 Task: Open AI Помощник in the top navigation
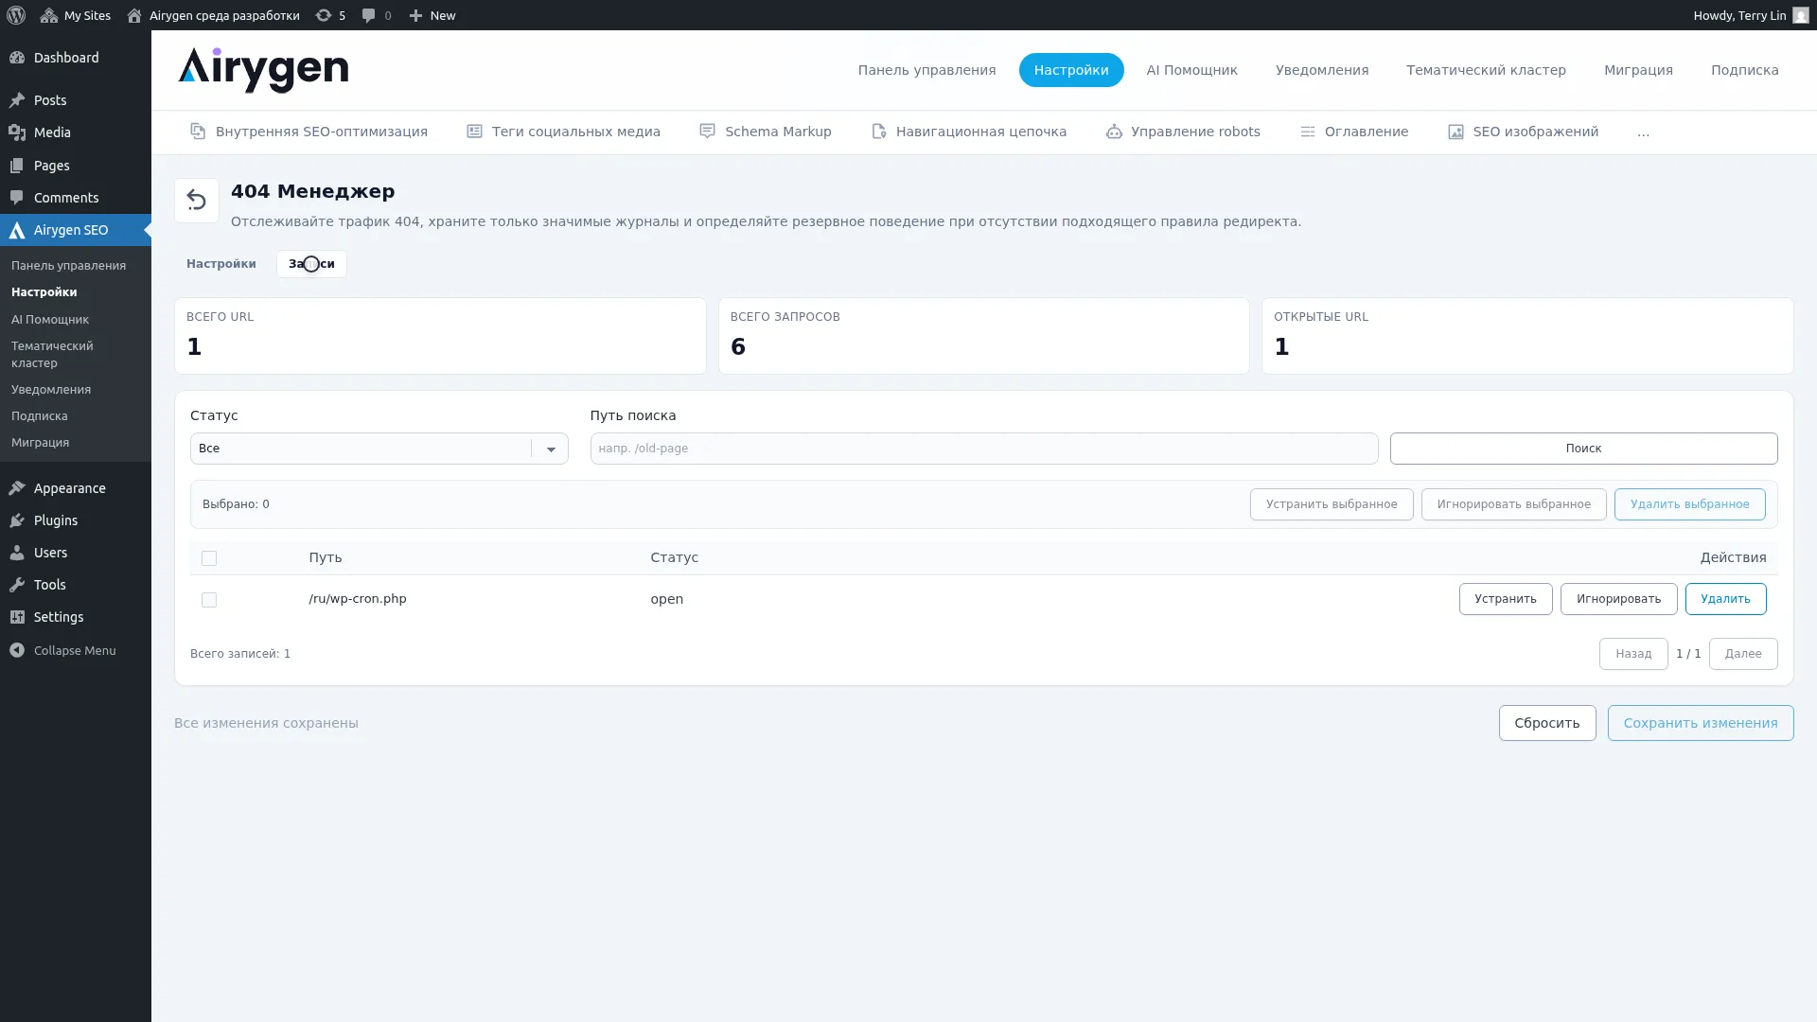[x=1191, y=70]
